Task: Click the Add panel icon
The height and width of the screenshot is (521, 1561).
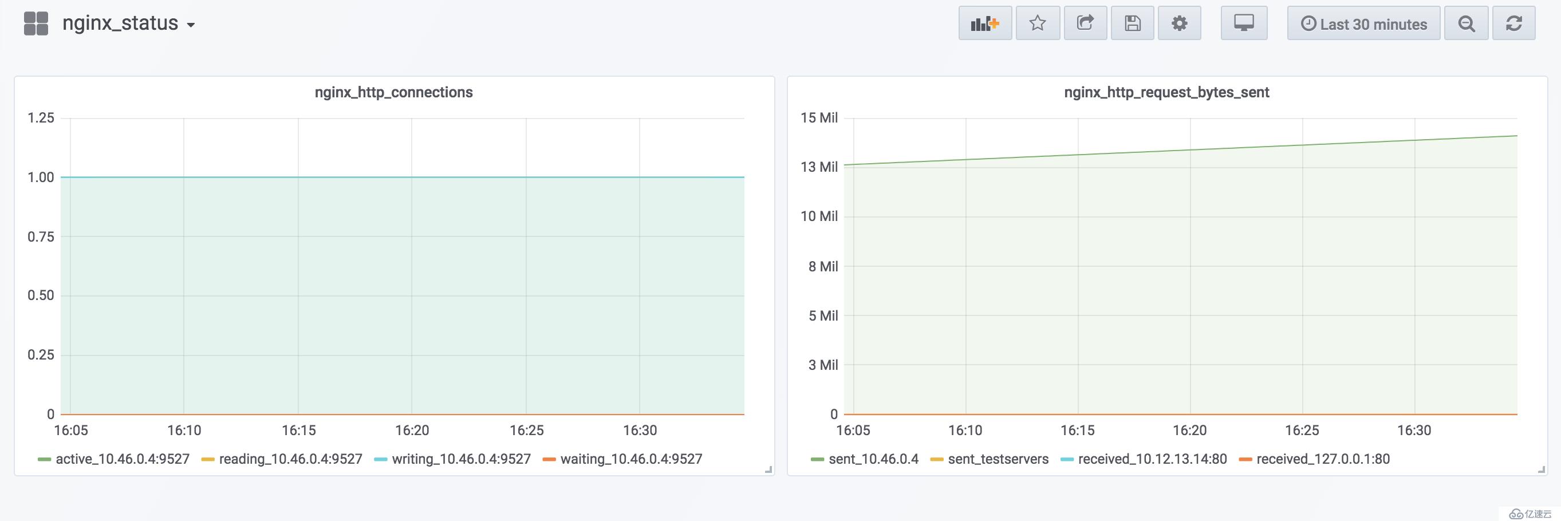Action: pos(985,23)
